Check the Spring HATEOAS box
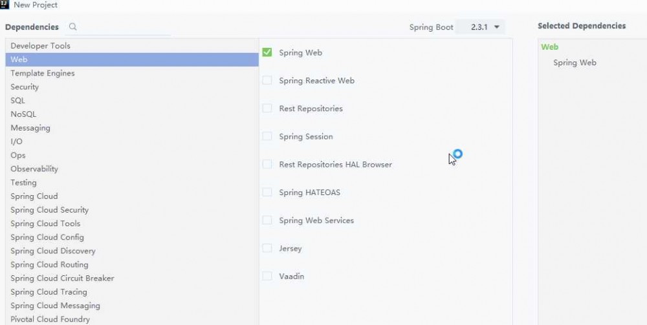The height and width of the screenshot is (325, 647). coord(267,193)
